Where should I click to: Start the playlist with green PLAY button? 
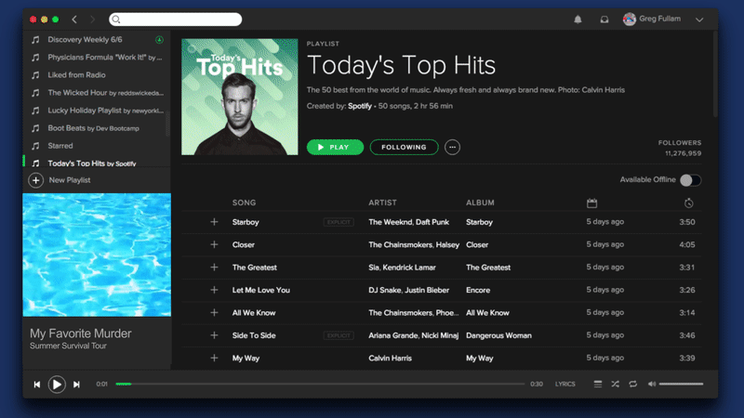335,148
